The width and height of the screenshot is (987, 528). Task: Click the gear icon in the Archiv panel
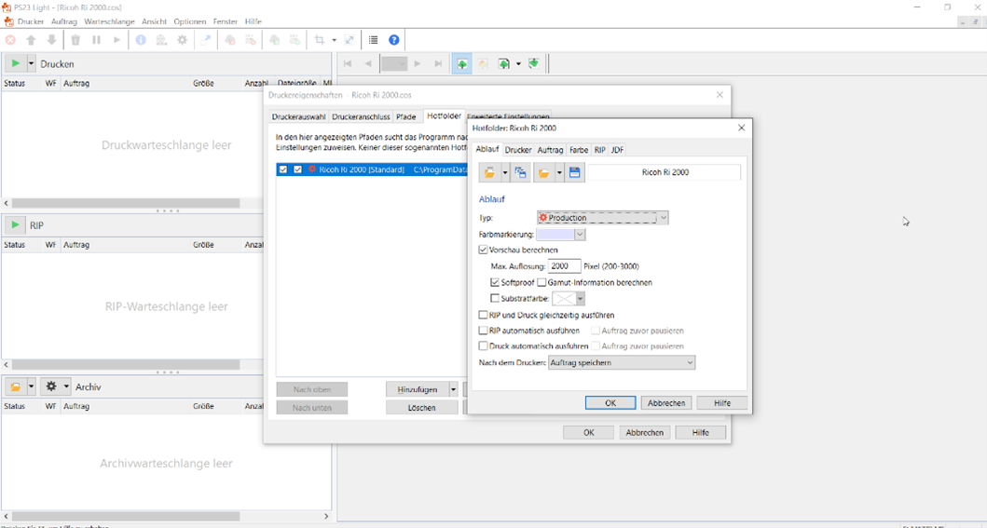pos(50,386)
